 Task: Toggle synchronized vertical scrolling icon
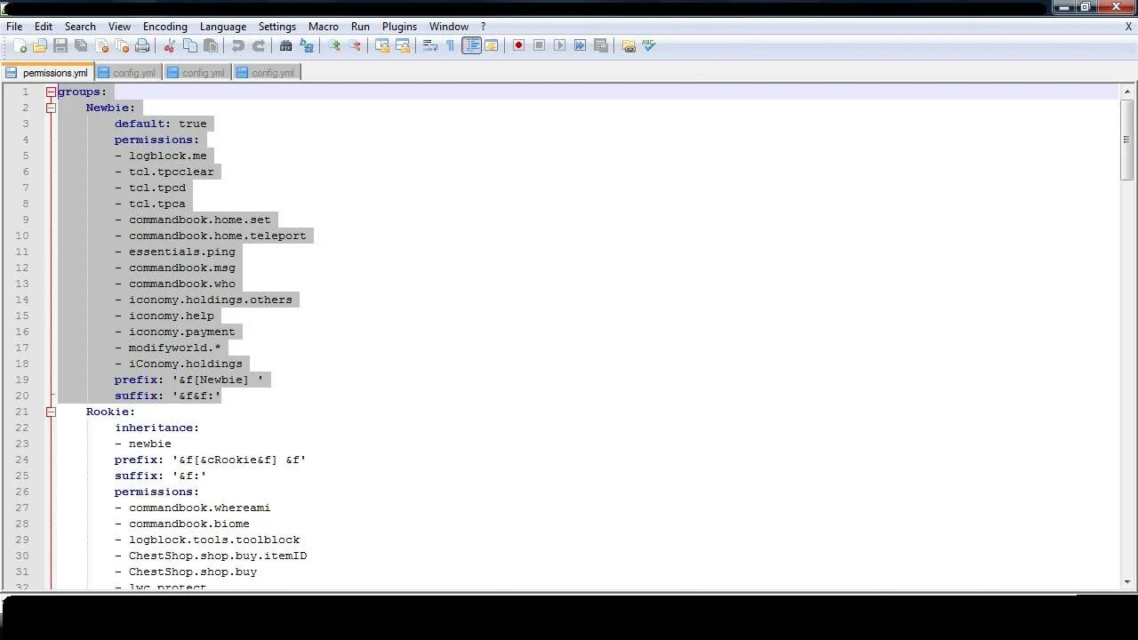pos(382,45)
